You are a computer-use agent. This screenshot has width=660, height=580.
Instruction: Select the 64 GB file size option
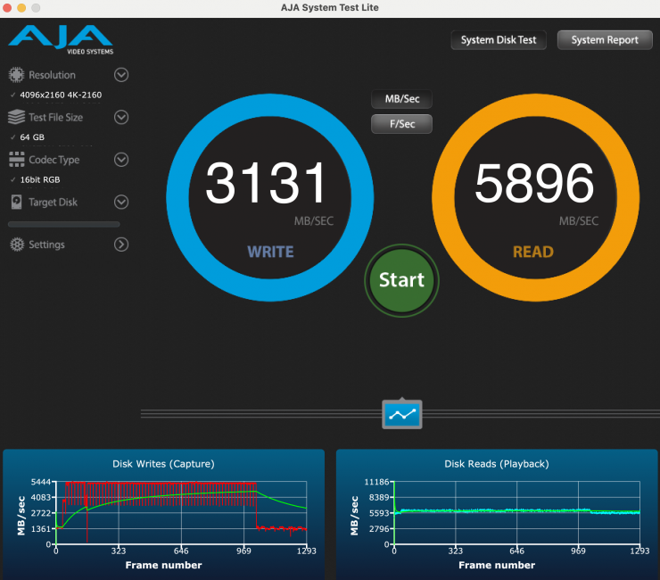(x=32, y=137)
